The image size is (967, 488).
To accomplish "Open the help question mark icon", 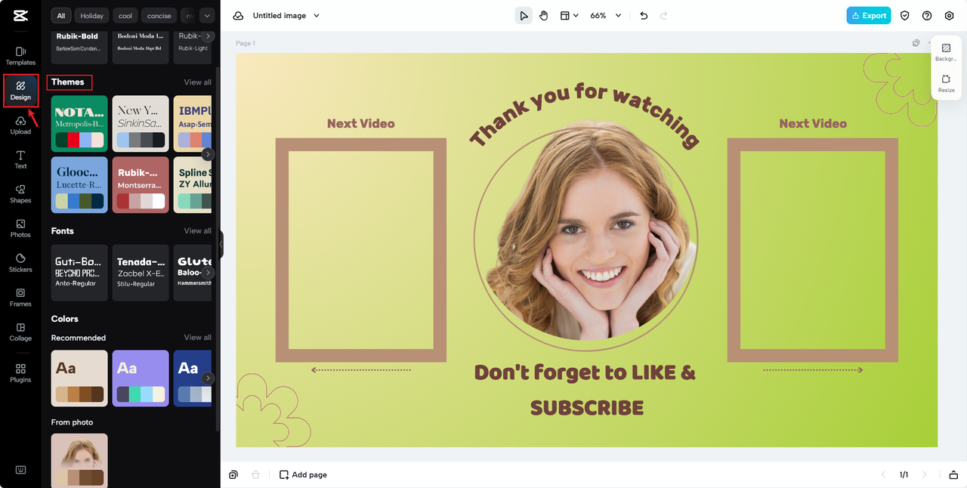I will click(x=927, y=15).
